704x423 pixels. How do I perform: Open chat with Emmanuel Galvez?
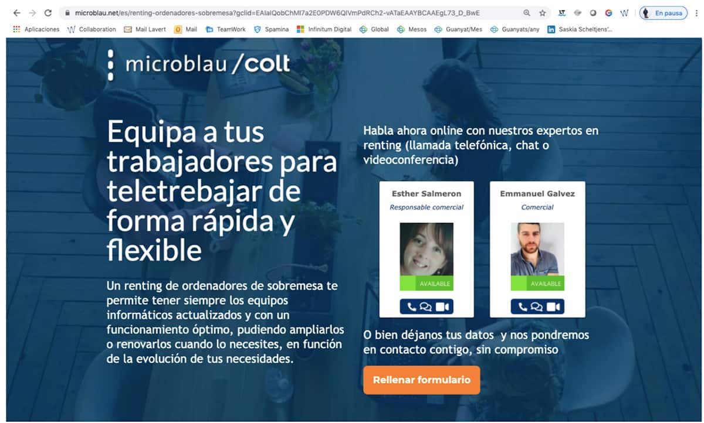tap(537, 306)
